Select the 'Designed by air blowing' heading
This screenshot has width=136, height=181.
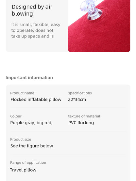[32, 10]
